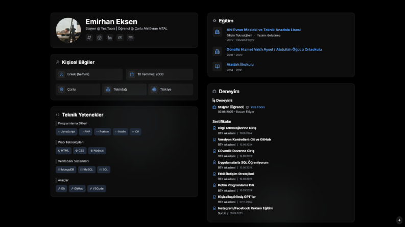Click the Kotlin skill tag
The width and height of the screenshot is (405, 227).
coord(121,132)
